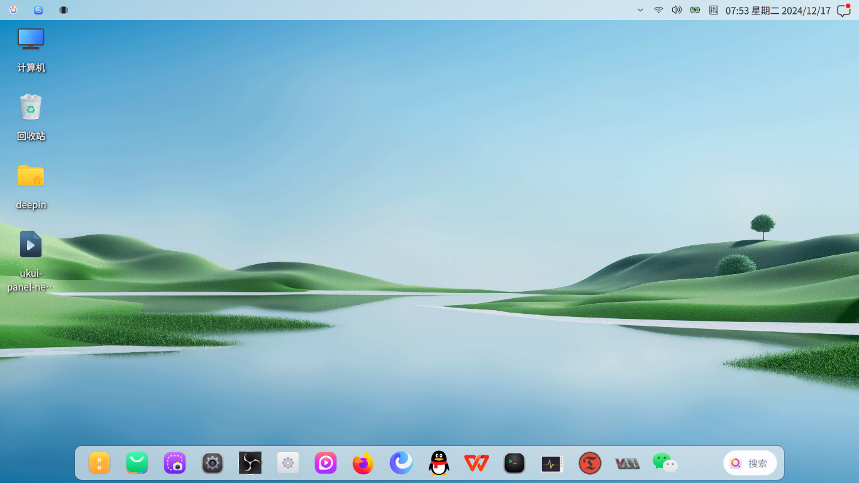859x483 pixels.
Task: Open the QQ penguin app
Action: 439,464
